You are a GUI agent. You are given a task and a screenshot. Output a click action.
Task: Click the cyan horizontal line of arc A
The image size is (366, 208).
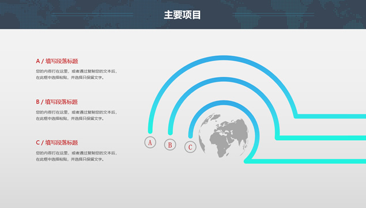tap(330, 116)
